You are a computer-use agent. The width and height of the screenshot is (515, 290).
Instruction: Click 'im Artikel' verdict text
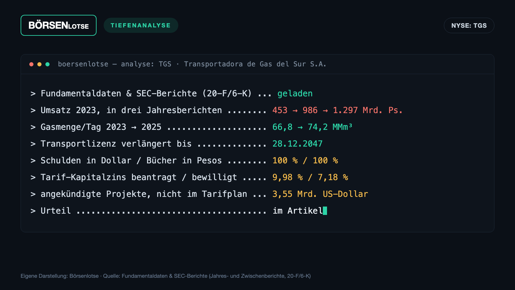[298, 211]
